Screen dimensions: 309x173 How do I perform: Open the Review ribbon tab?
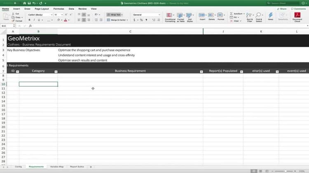pyautogui.click(x=82, y=9)
